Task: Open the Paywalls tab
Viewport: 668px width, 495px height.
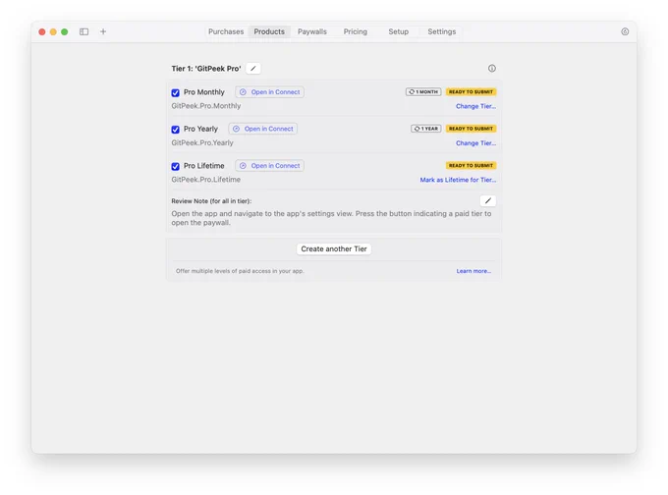Action: point(312,31)
